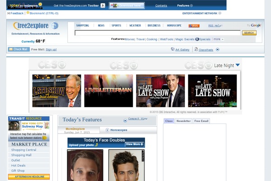Expand the dropdown arrow beside Classifieds
The image size is (271, 181).
217,49
